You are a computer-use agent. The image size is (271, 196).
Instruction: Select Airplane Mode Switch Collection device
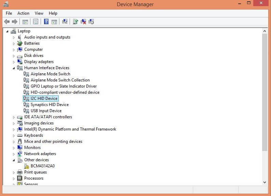60,80
